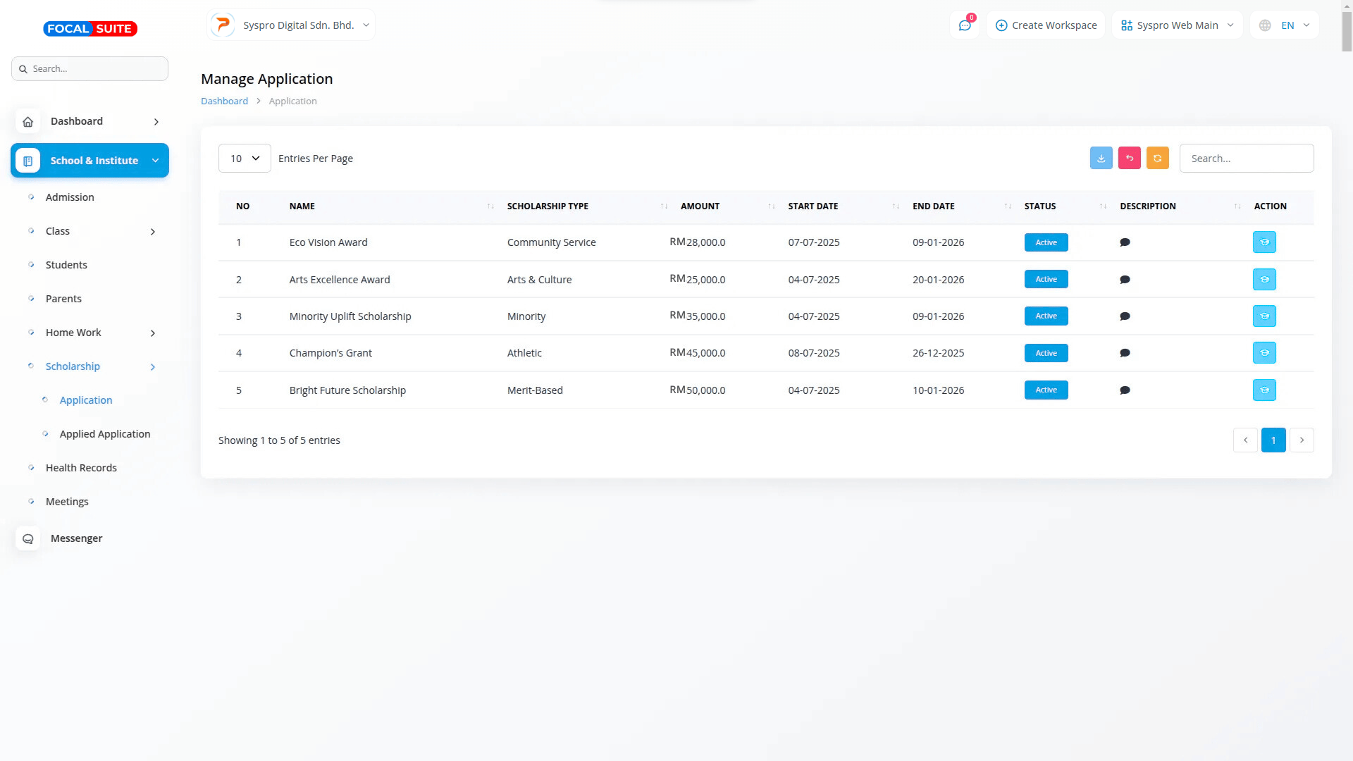The width and height of the screenshot is (1353, 761).
Task: Go to Dashboard breadcrumb link
Action: (224, 101)
